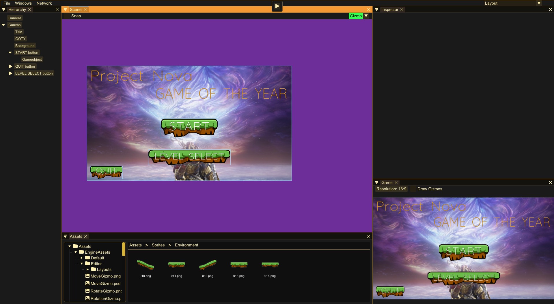Screen dimensions: 554x304
Task: Select the 012.png sprite thumbnail
Action: (208, 264)
